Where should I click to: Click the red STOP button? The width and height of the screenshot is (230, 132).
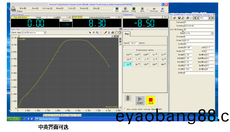pyautogui.click(x=151, y=101)
